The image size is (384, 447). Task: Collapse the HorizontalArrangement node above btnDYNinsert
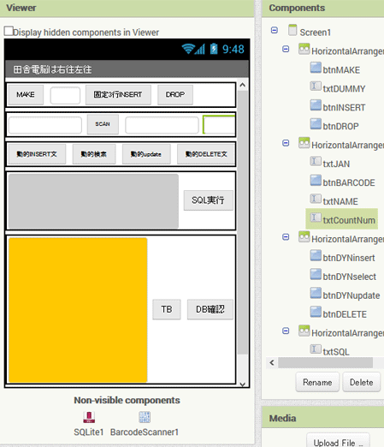(286, 237)
